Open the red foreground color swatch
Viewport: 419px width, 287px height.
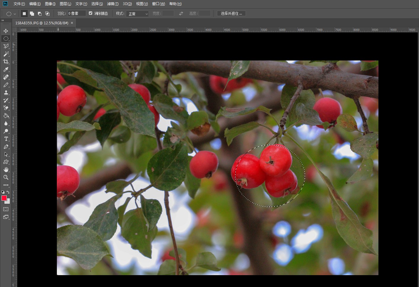tap(4, 198)
